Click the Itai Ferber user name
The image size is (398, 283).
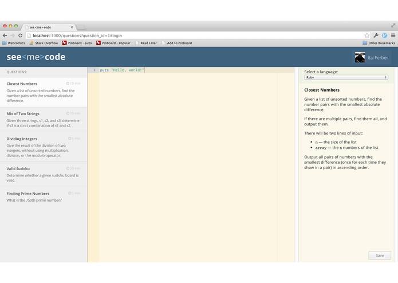[378, 58]
